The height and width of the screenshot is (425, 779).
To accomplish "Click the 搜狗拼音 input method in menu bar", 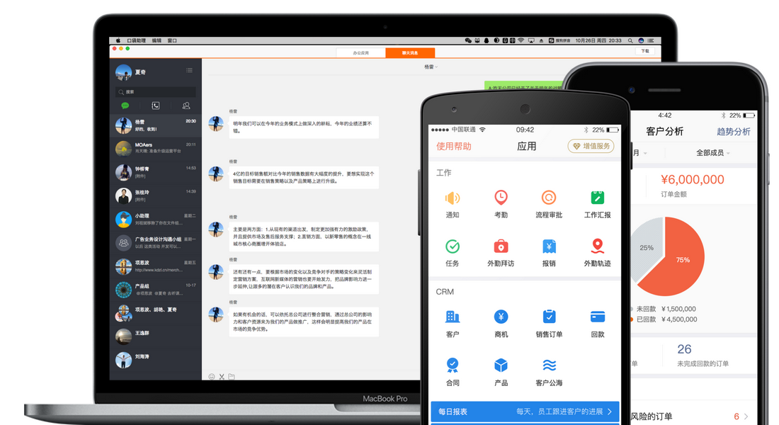I will pos(559,41).
